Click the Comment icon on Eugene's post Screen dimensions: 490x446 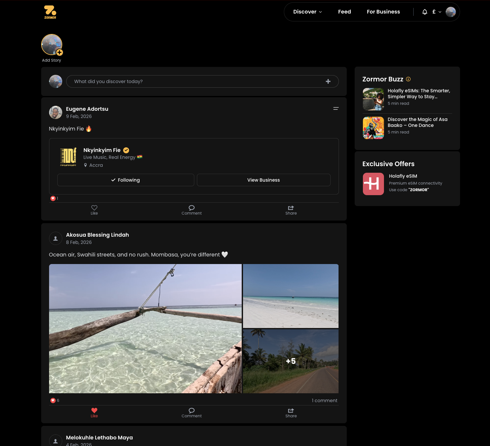click(191, 210)
